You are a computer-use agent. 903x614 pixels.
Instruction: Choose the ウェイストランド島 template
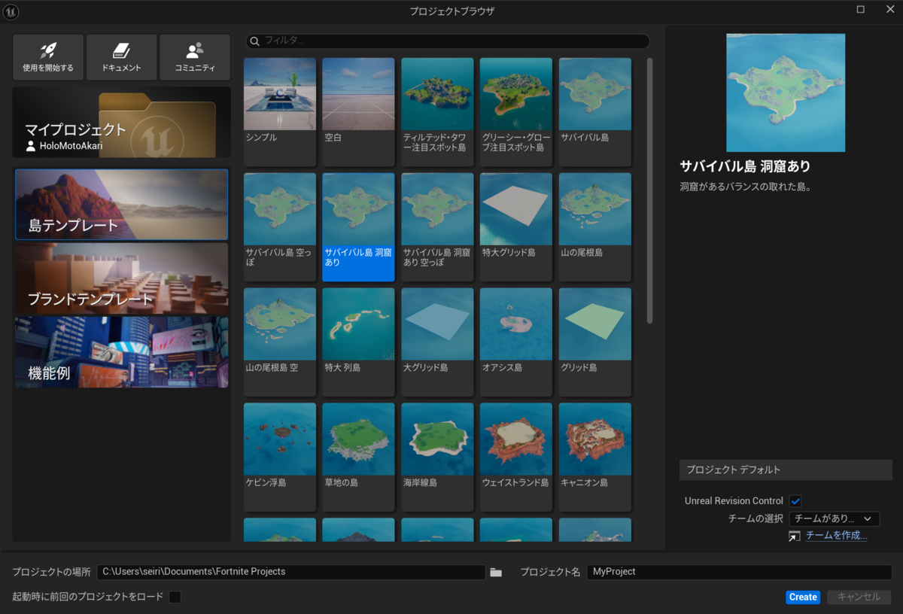point(515,457)
